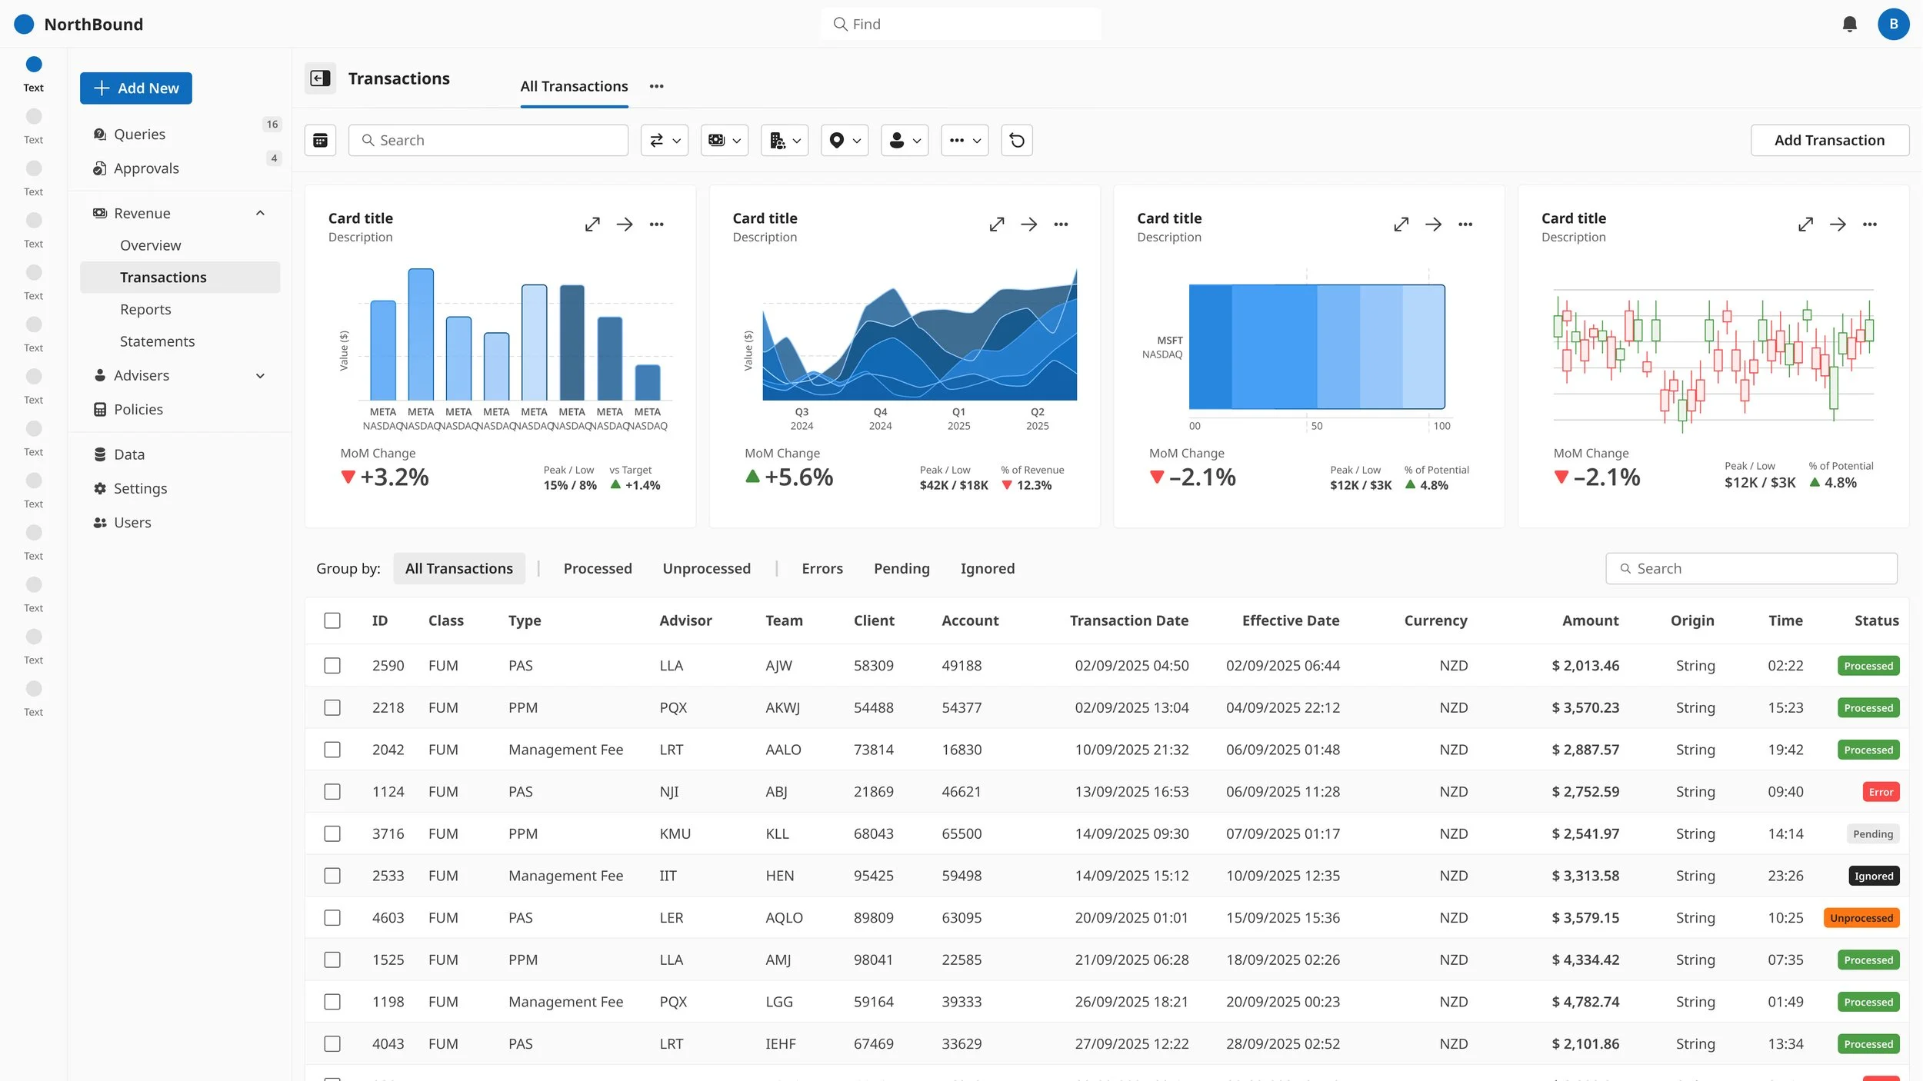Tick checkbox for transaction 2218
This screenshot has width=1923, height=1081.
pos(332,707)
